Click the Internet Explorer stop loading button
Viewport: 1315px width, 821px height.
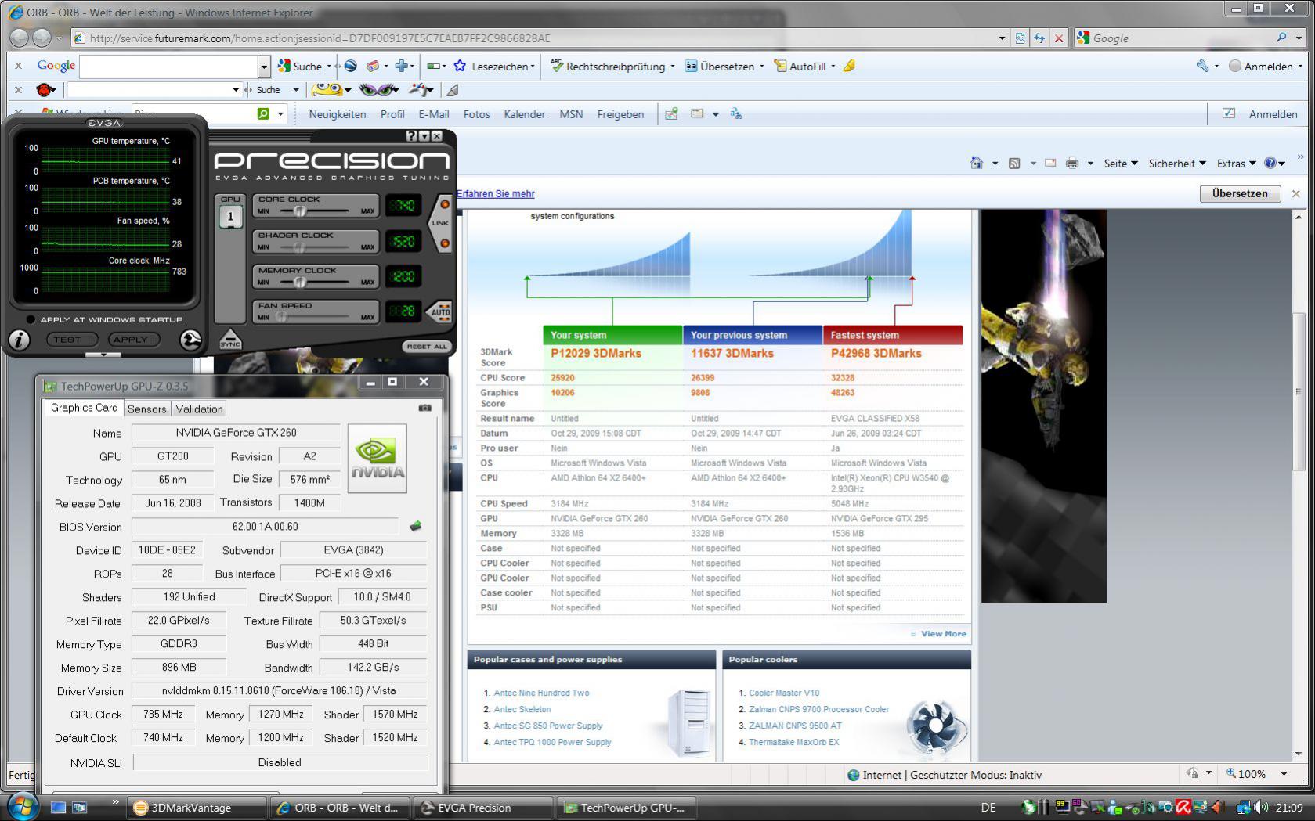pos(1059,38)
